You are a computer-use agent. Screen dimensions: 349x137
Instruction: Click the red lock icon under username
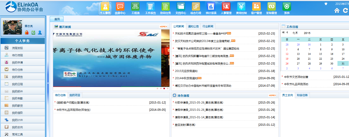click(x=27, y=32)
